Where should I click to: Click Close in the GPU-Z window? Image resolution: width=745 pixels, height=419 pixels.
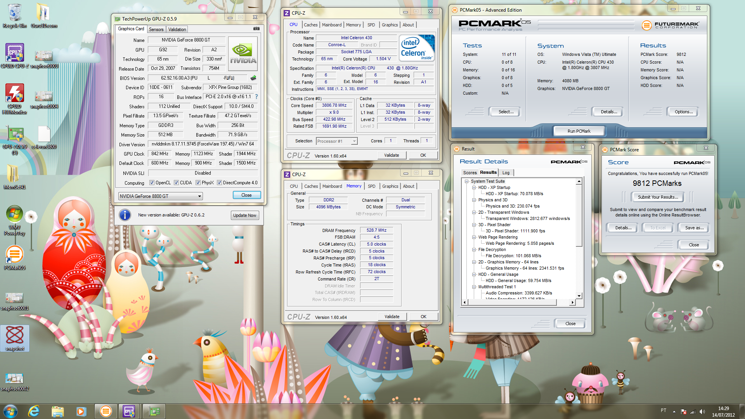246,195
